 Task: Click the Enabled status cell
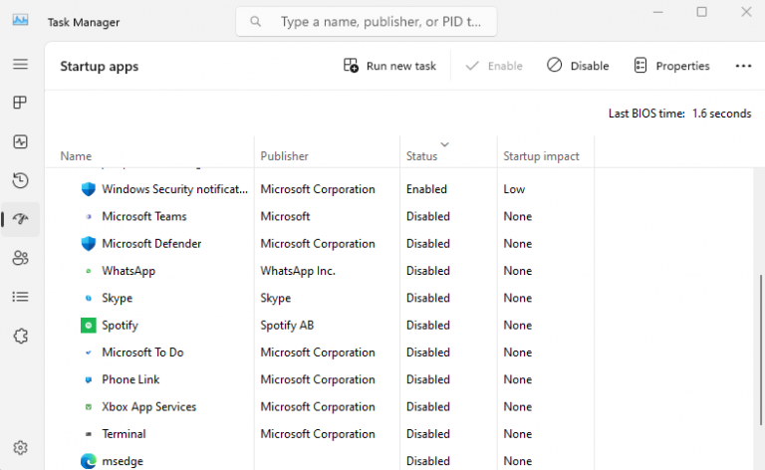tap(426, 189)
